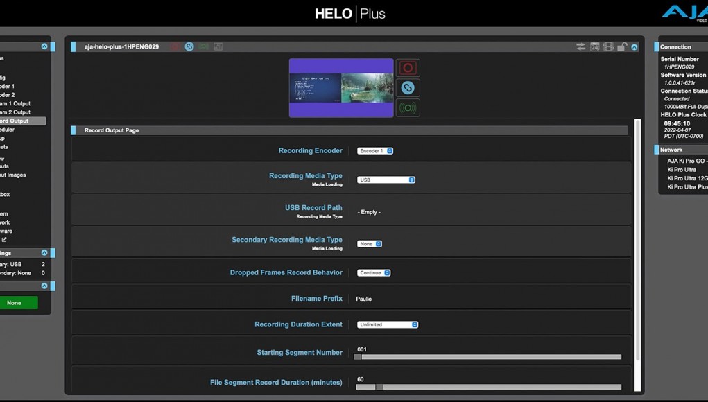Click the "Recording Encoder" label
The height and width of the screenshot is (402, 708).
[x=310, y=150]
